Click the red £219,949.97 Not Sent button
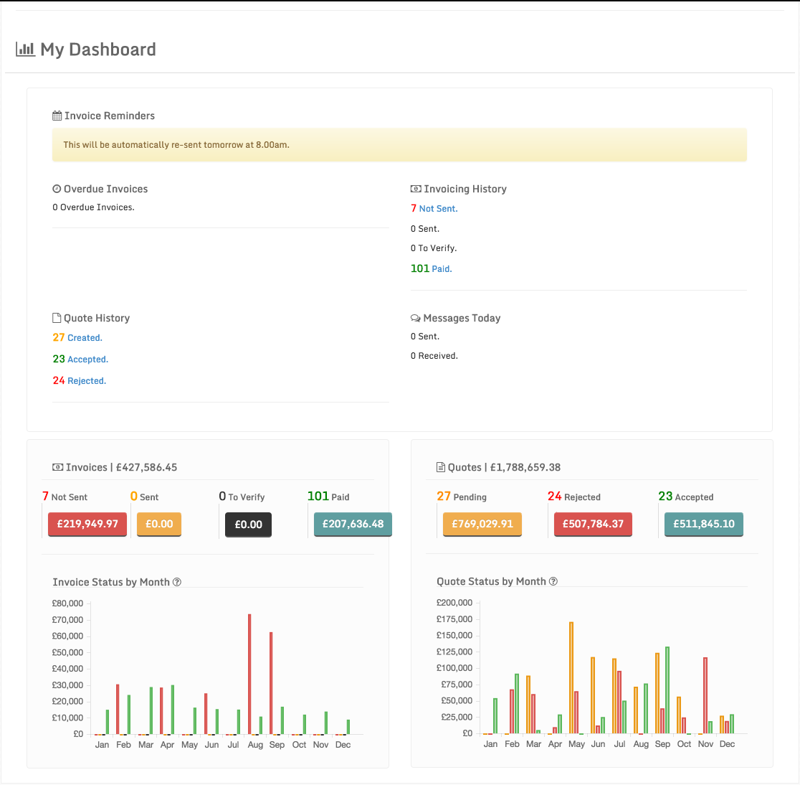Image resolution: width=800 pixels, height=785 pixels. click(x=87, y=524)
